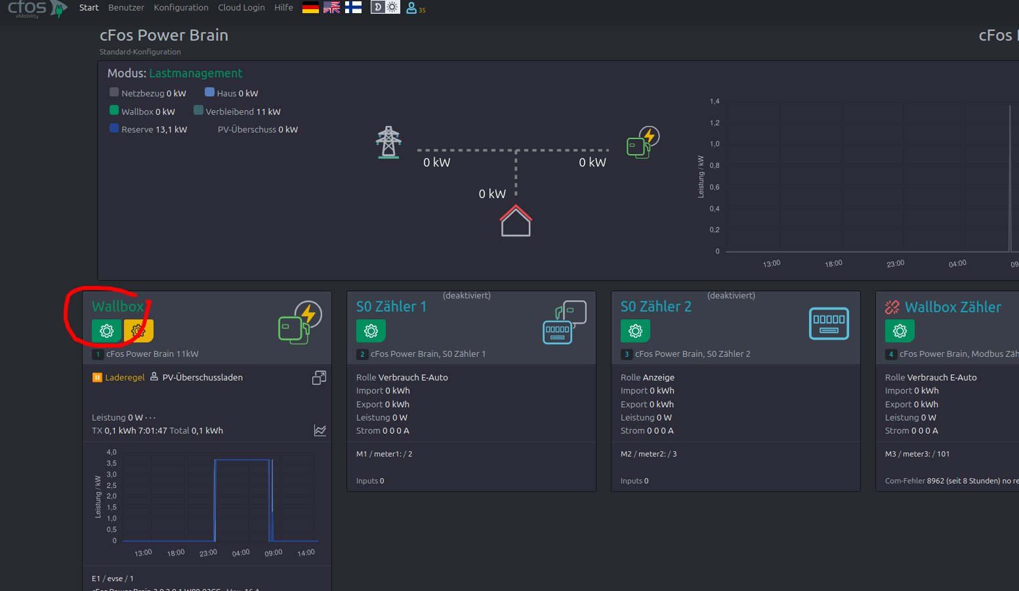Open the yellow Wallbox charging rules gear
Viewport: 1019px width, 591px height.
tap(138, 331)
